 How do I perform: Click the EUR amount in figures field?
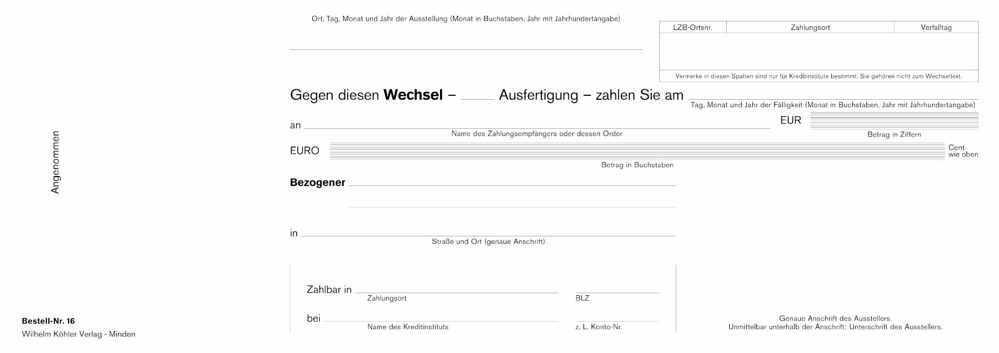click(x=894, y=121)
